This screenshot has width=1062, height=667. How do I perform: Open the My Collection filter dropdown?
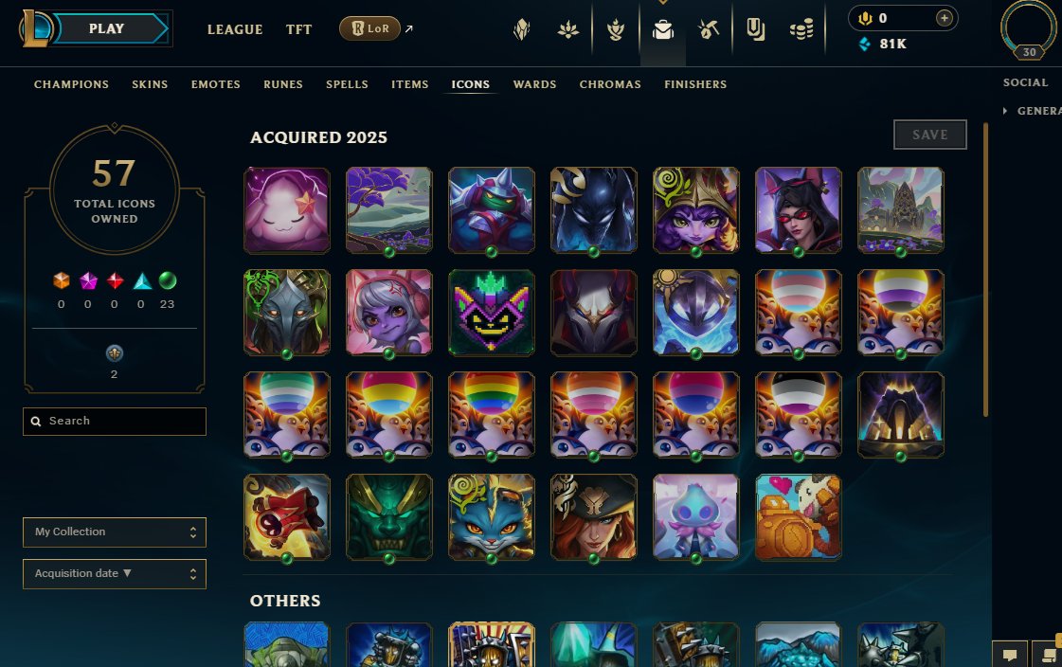click(115, 532)
